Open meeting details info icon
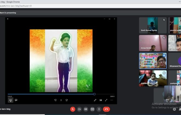This screenshot has height=115, width=181. [x=174, y=109]
